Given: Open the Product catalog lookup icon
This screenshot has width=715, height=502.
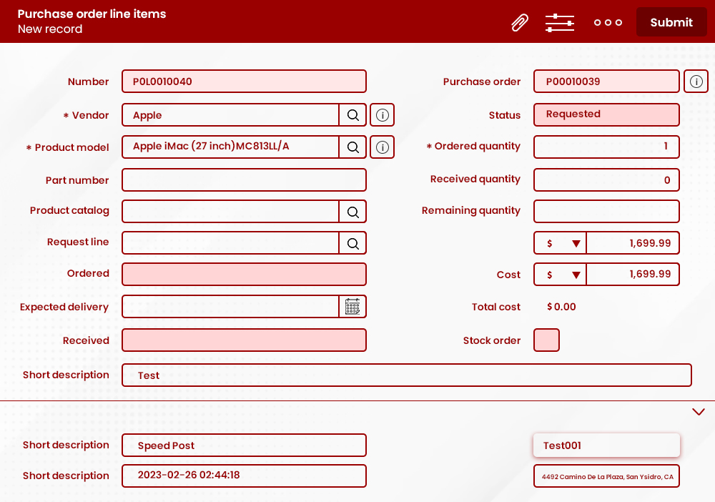Looking at the screenshot, I should coord(352,211).
